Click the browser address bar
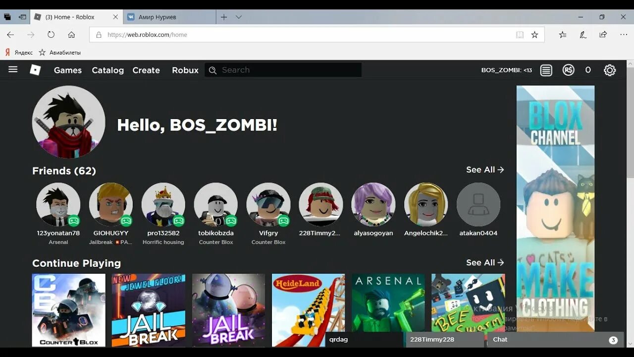This screenshot has width=634, height=357. [317, 35]
